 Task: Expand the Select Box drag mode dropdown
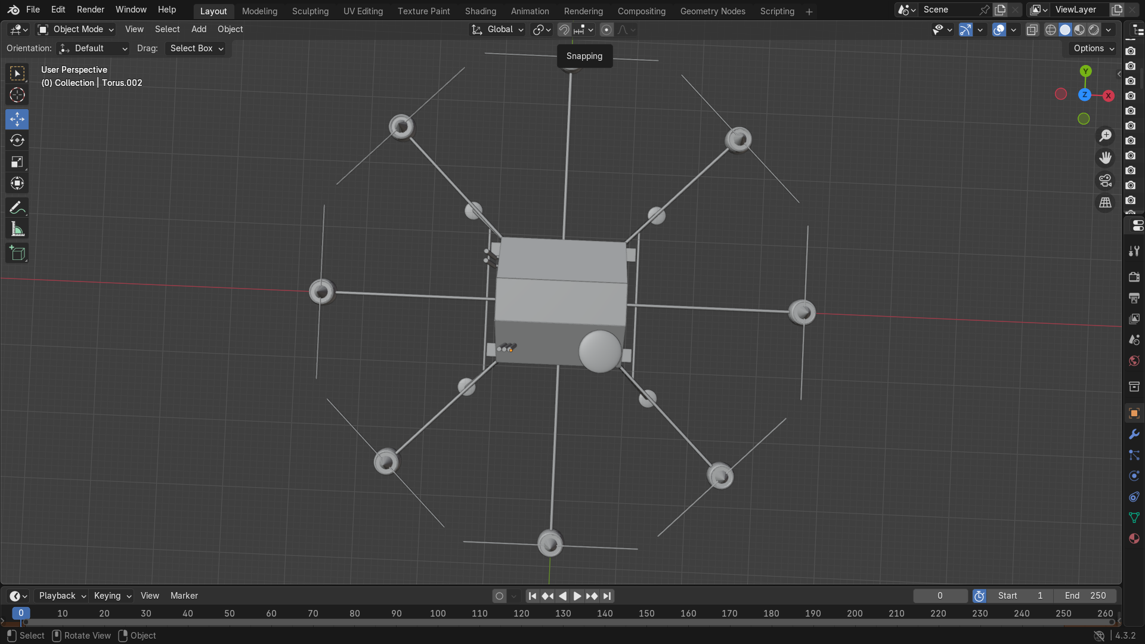pyautogui.click(x=197, y=48)
